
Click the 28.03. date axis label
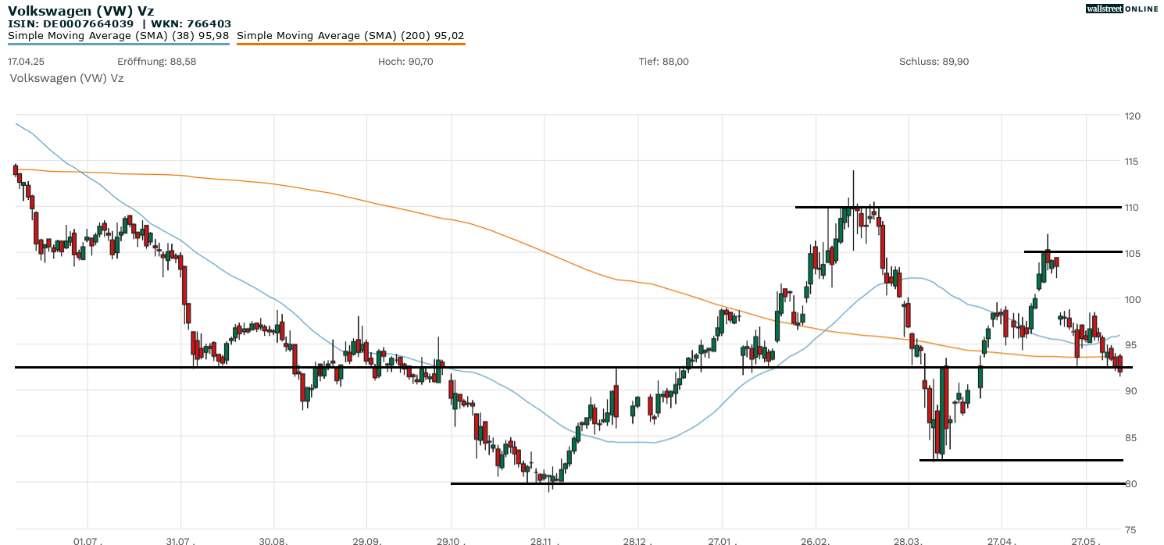[x=909, y=540]
